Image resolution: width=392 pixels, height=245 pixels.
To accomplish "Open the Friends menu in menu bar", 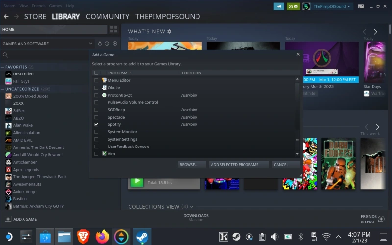I will [x=38, y=6].
